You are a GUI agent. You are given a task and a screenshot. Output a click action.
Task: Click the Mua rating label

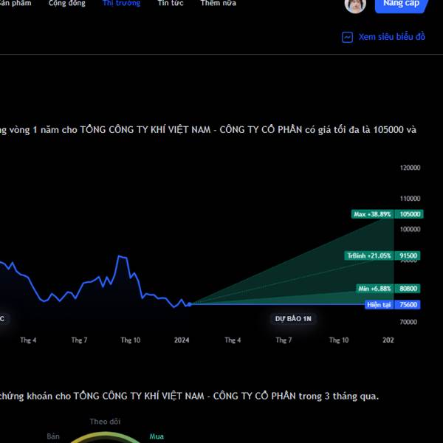tap(157, 436)
